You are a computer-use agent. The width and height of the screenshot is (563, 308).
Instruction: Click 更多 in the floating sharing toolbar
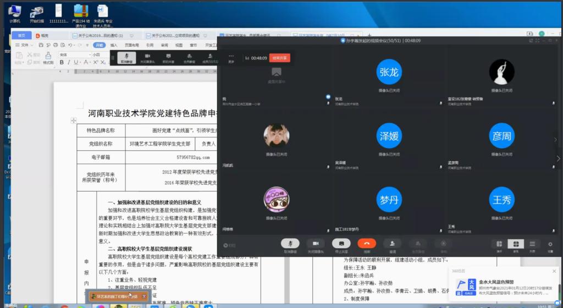click(231, 58)
